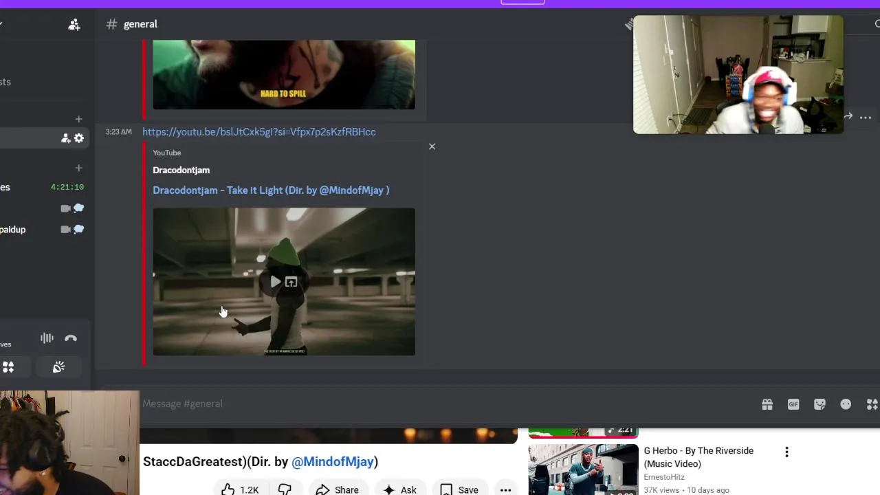Click the upper plus icon in the channel sidebar
This screenshot has height=495, width=880.
point(78,119)
